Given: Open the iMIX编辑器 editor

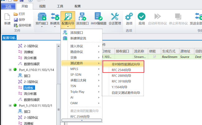Looking at the screenshot, I should 99,17.
